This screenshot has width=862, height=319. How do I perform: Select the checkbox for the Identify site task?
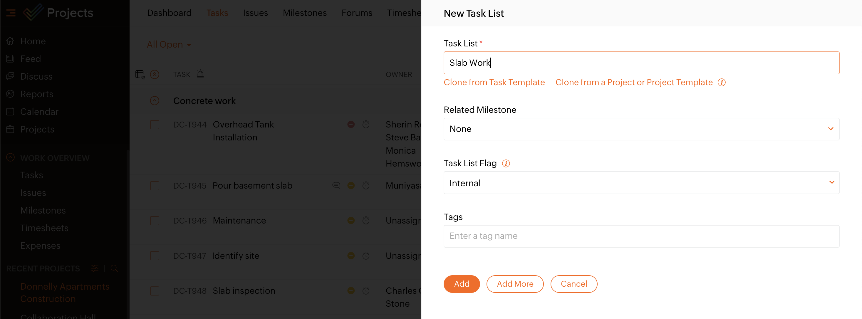click(x=155, y=256)
